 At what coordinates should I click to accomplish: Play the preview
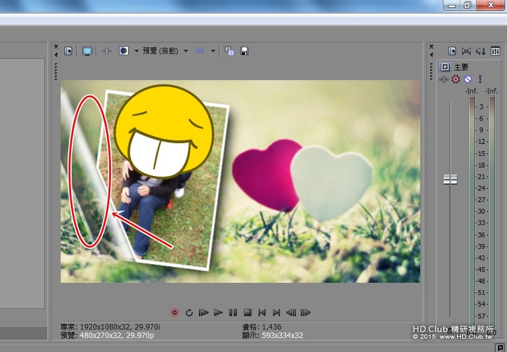(x=218, y=313)
